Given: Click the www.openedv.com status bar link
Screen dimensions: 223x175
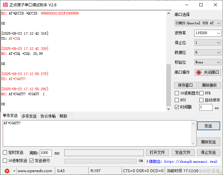Looking at the screenshot, I should (35, 171).
